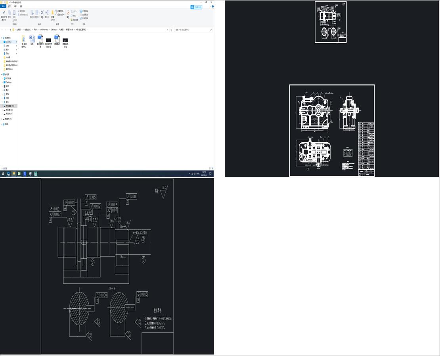Select the last .dwg file in the list
Screen dimensions: 440x356
pos(65,42)
